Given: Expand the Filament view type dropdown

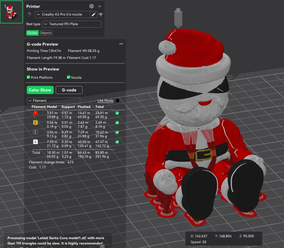Looking at the screenshot, I should pyautogui.click(x=53, y=101).
